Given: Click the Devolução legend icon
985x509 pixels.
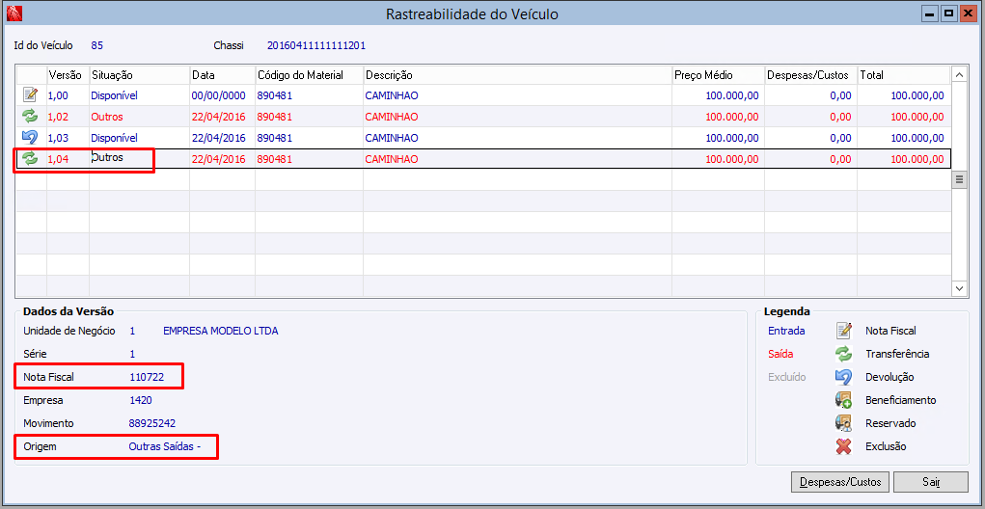Looking at the screenshot, I should [843, 377].
